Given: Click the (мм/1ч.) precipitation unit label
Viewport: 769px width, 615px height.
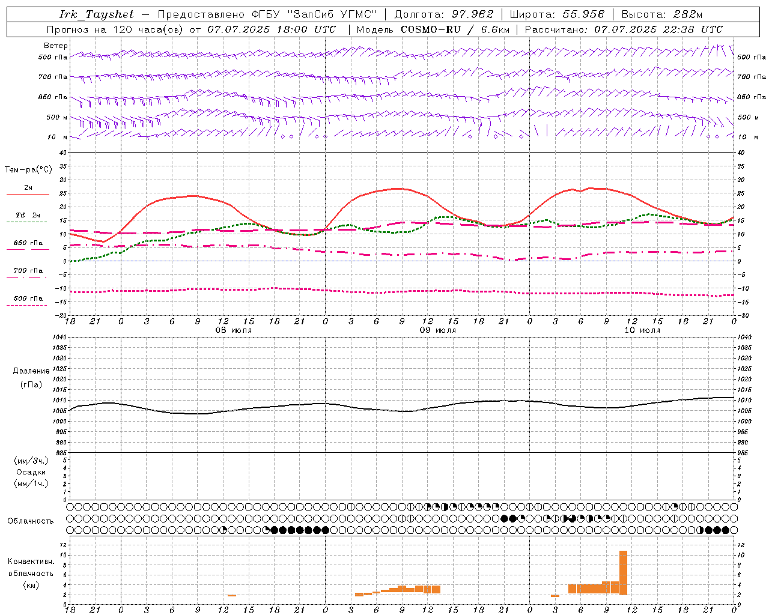Looking at the screenshot, I should pyautogui.click(x=31, y=483).
